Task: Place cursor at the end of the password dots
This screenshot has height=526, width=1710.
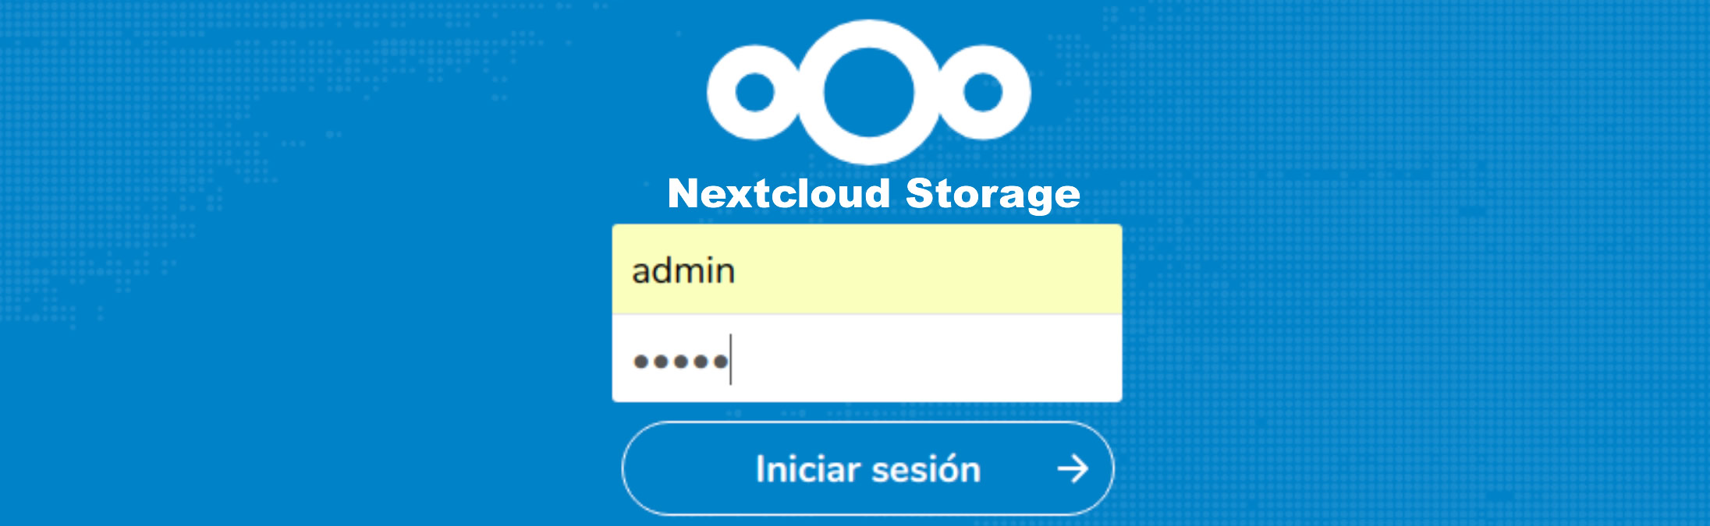Action: pyautogui.click(x=730, y=361)
